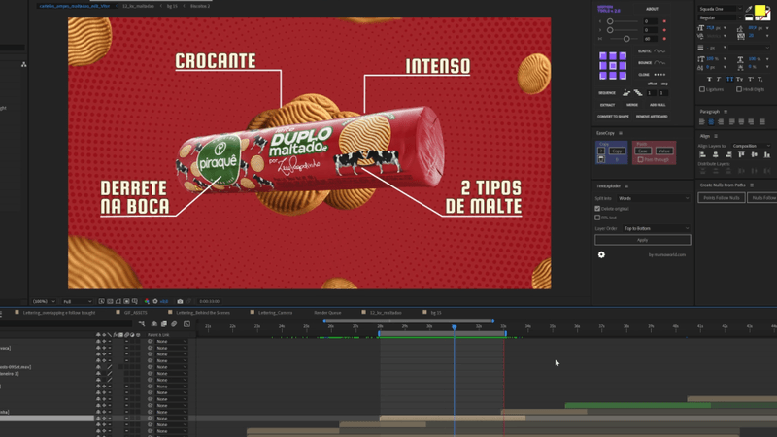Apply Elastic expression in Motion Tools
The height and width of the screenshot is (437, 777).
[x=652, y=51]
